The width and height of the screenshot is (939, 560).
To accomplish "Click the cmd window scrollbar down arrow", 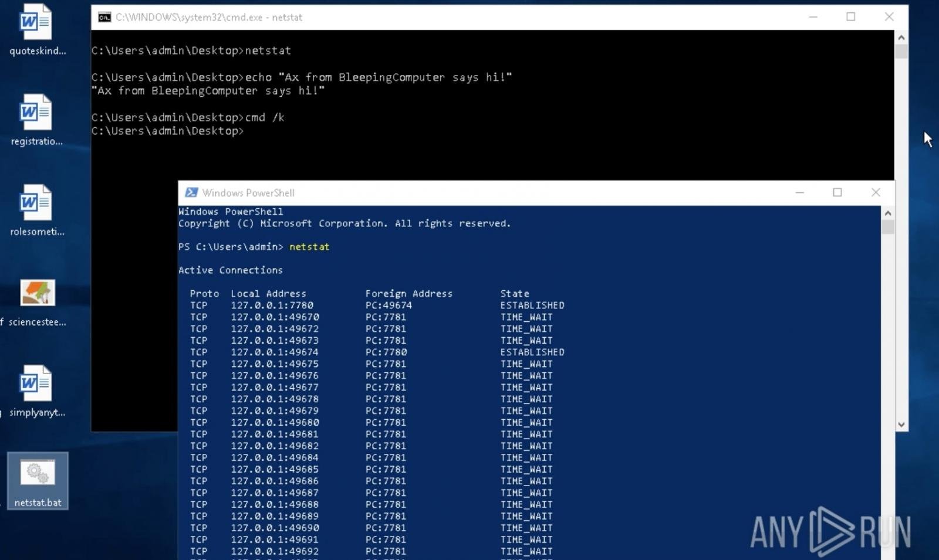I will [x=901, y=425].
